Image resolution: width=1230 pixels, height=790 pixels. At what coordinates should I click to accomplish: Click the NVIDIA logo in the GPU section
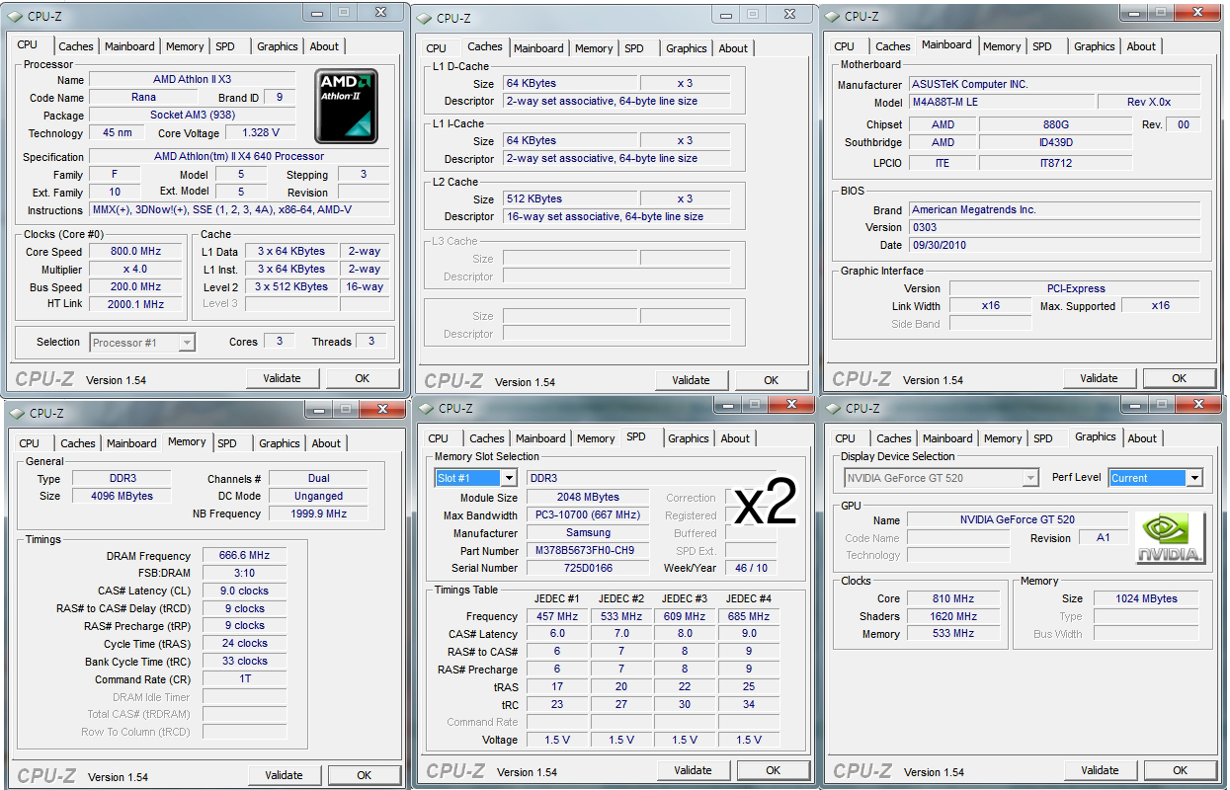coord(1171,538)
